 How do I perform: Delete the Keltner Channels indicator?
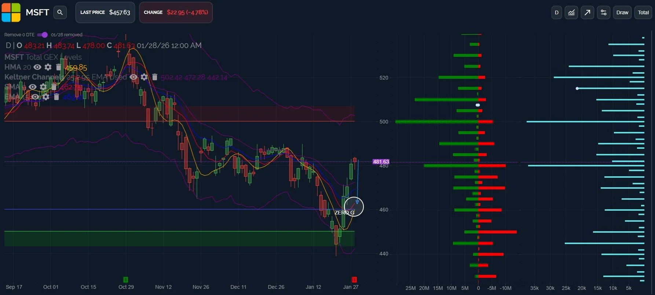[155, 77]
